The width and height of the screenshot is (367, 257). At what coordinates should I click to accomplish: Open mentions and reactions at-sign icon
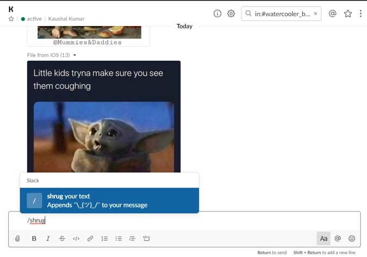pos(332,14)
